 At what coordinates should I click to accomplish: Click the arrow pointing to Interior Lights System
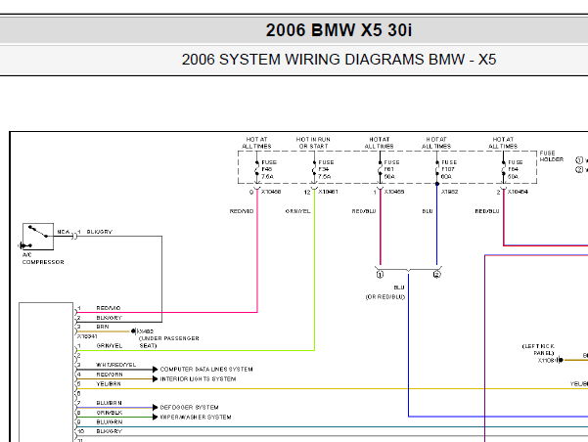[155, 379]
